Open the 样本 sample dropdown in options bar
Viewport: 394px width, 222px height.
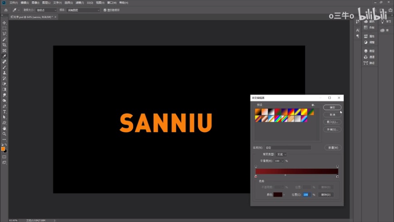84,10
